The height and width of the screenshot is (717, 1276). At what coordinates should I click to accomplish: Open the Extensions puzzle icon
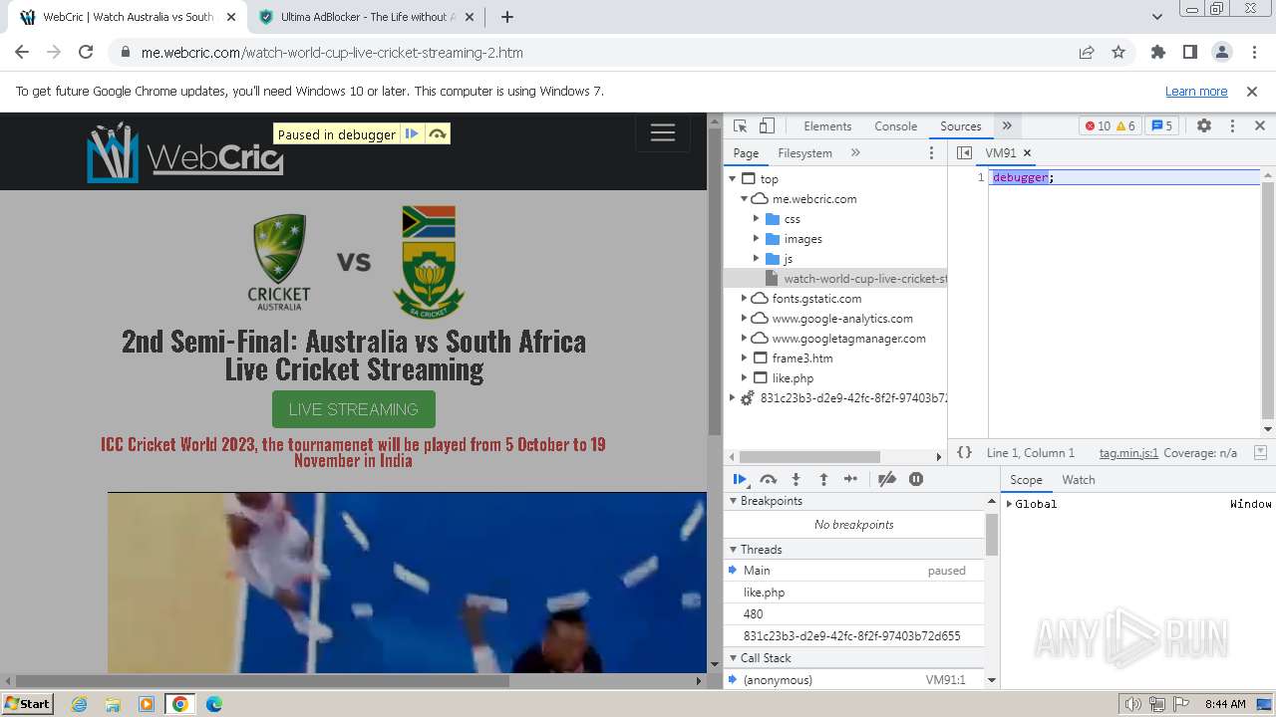pos(1158,53)
